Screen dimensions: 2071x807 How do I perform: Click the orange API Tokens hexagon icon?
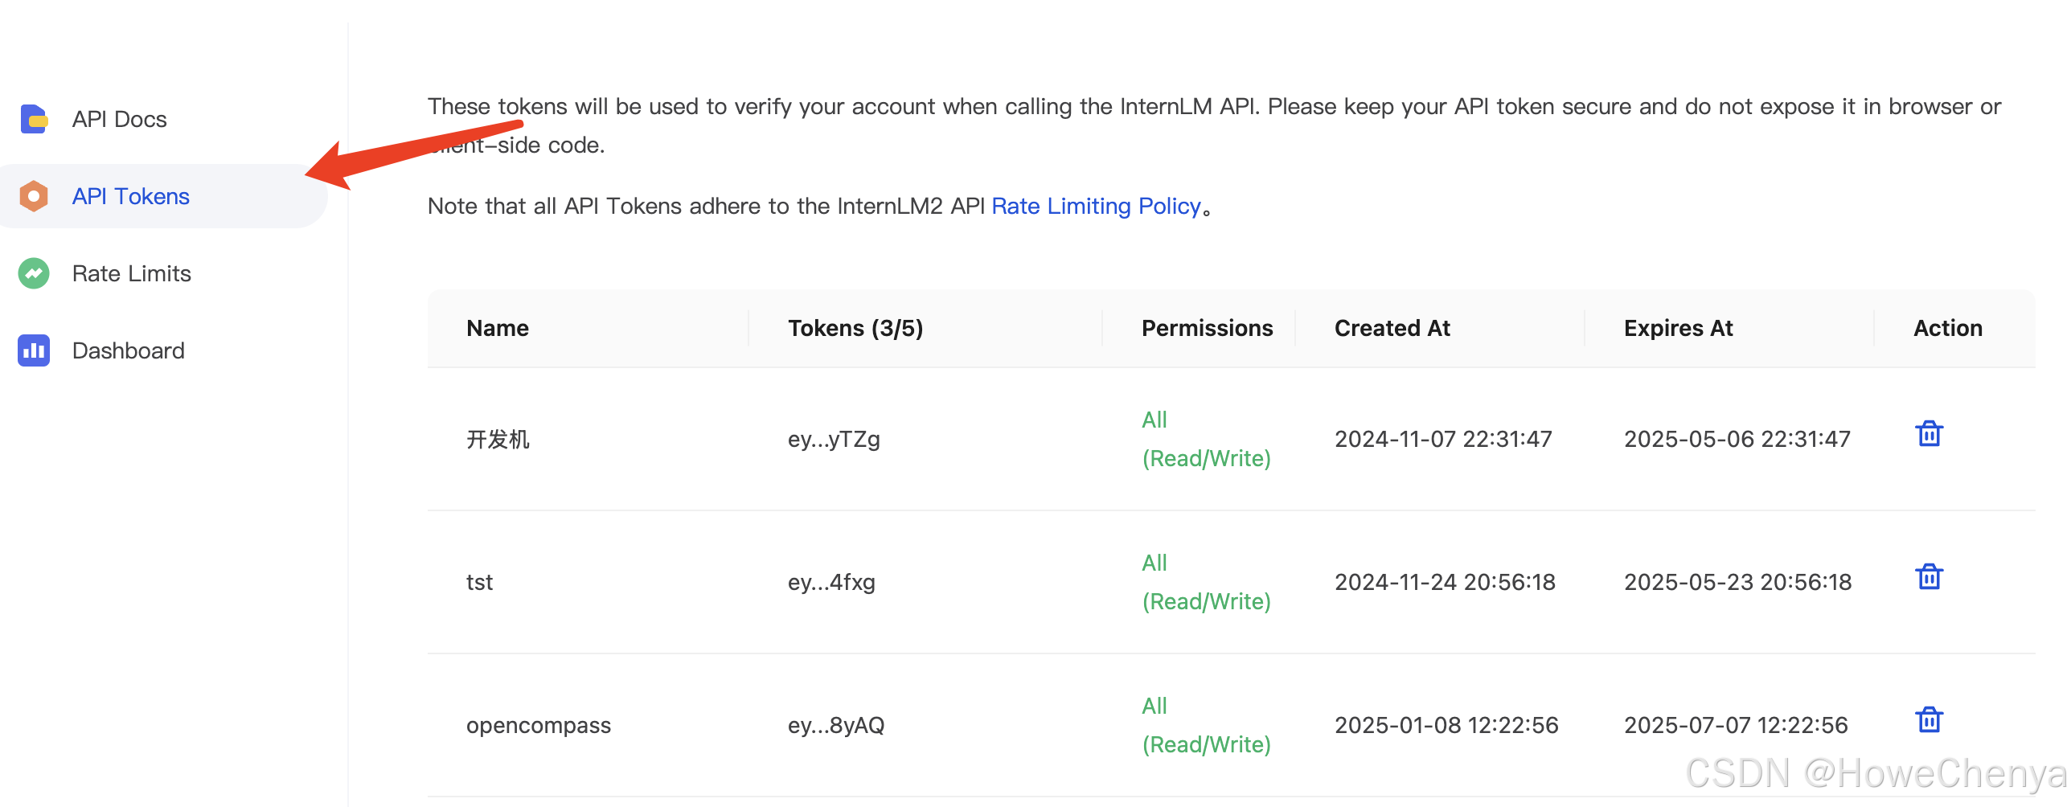coord(34,196)
